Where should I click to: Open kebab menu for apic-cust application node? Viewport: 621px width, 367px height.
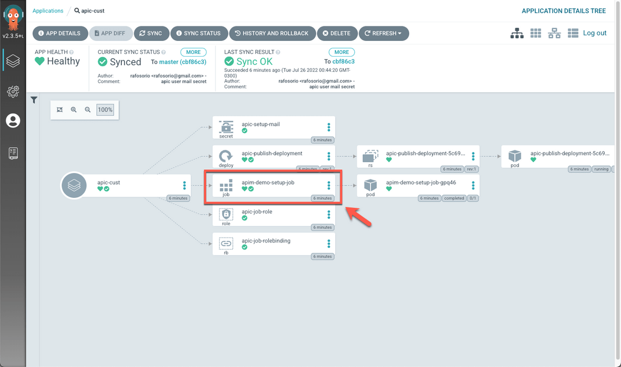pyautogui.click(x=184, y=185)
